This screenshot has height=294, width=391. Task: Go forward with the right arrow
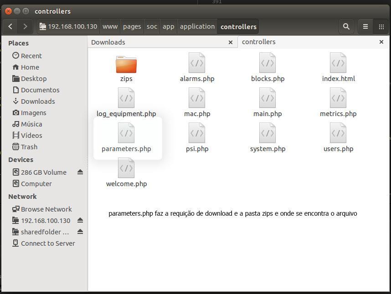tap(25, 26)
